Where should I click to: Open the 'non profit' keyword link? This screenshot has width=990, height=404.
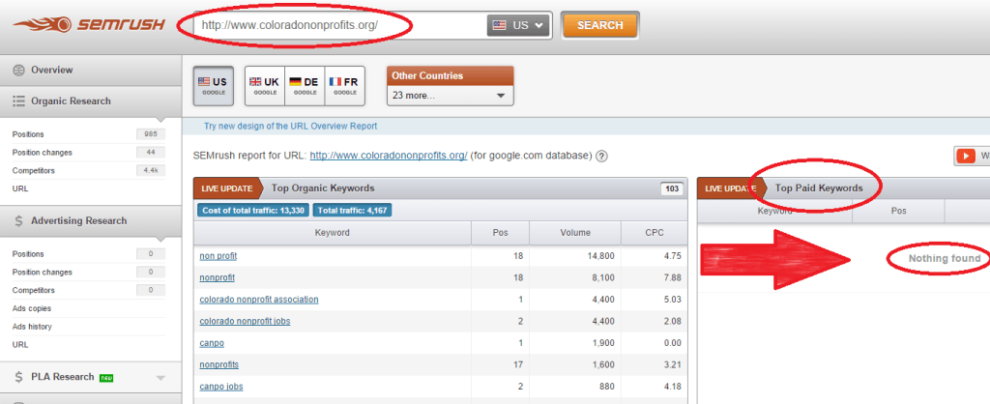pyautogui.click(x=218, y=256)
